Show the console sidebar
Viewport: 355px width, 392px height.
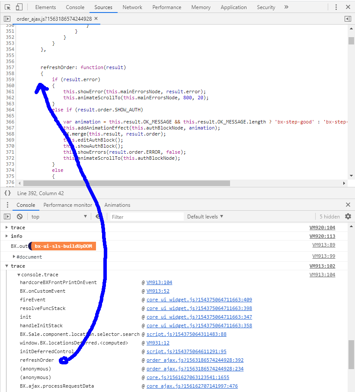click(7, 217)
